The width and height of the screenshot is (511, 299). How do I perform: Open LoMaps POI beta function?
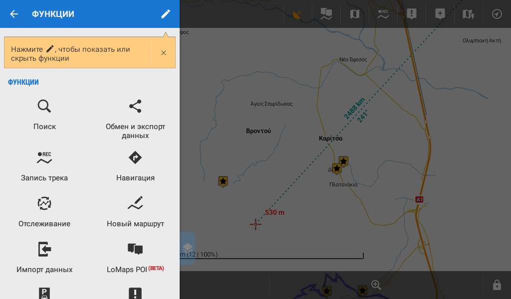coord(135,257)
